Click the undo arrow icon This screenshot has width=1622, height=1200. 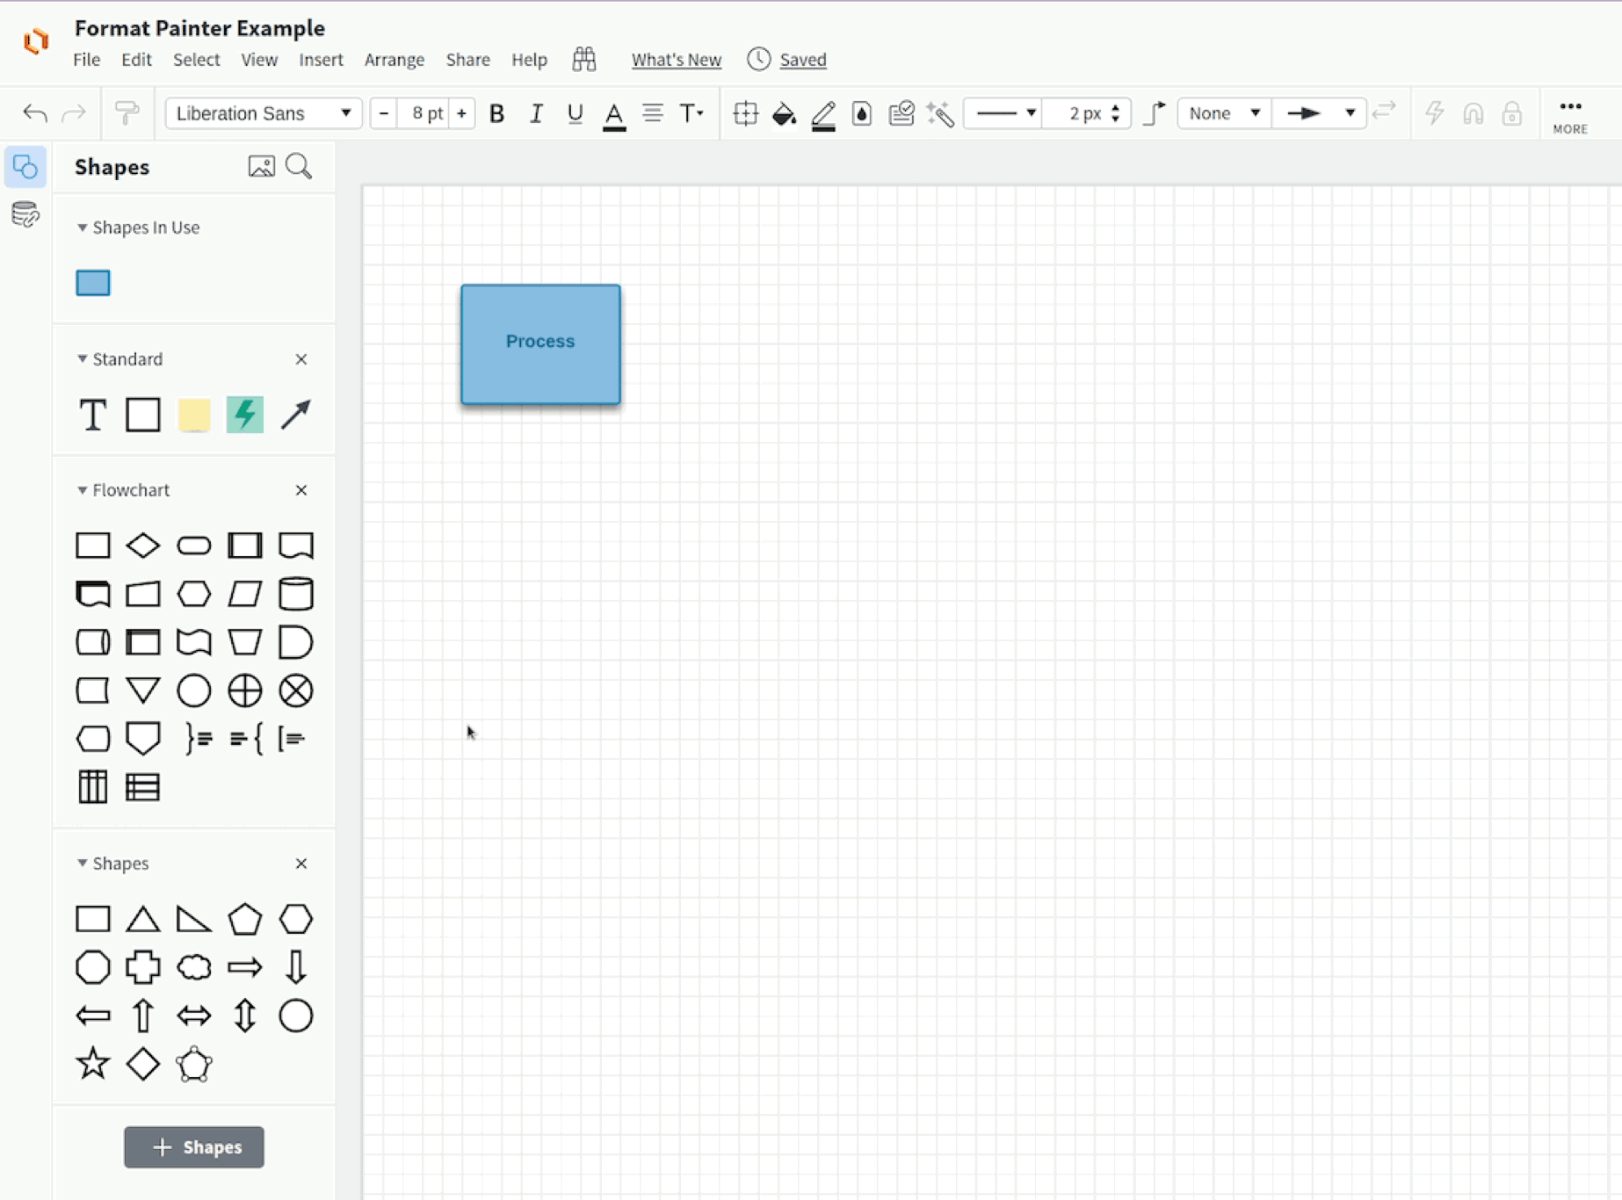coord(35,113)
